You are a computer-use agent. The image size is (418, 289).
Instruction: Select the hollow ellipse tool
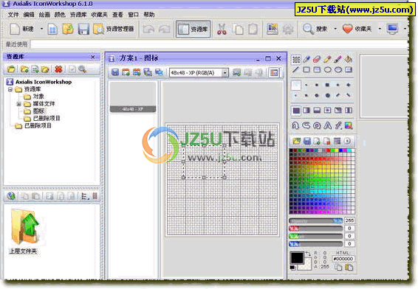(x=327, y=70)
